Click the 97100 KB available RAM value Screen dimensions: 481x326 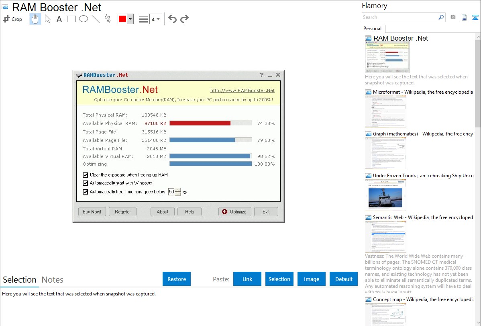(x=155, y=123)
